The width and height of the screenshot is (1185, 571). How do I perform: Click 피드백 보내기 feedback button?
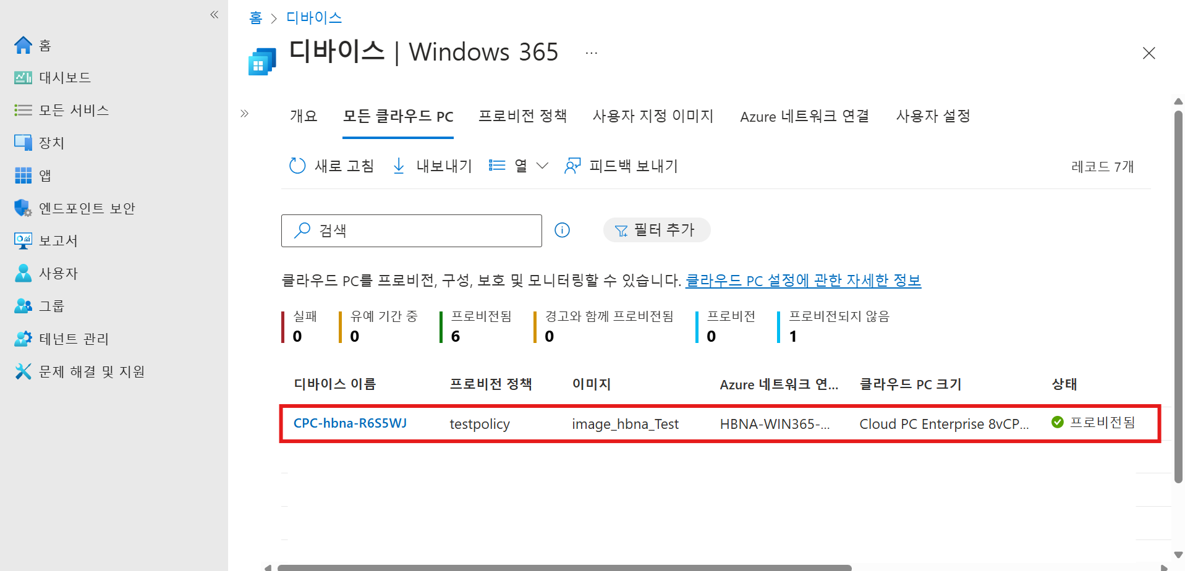coord(621,166)
